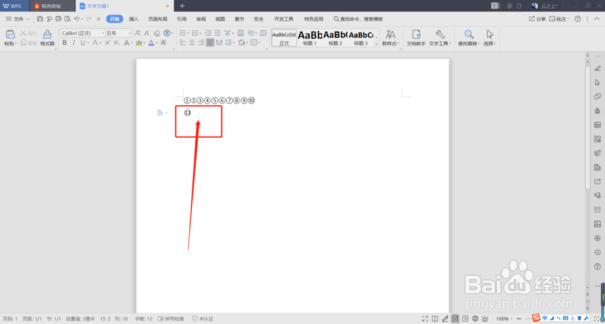Image resolution: width=605 pixels, height=324 pixels.
Task: Apply the Heading 2 (标题 2) style
Action: tap(335, 38)
